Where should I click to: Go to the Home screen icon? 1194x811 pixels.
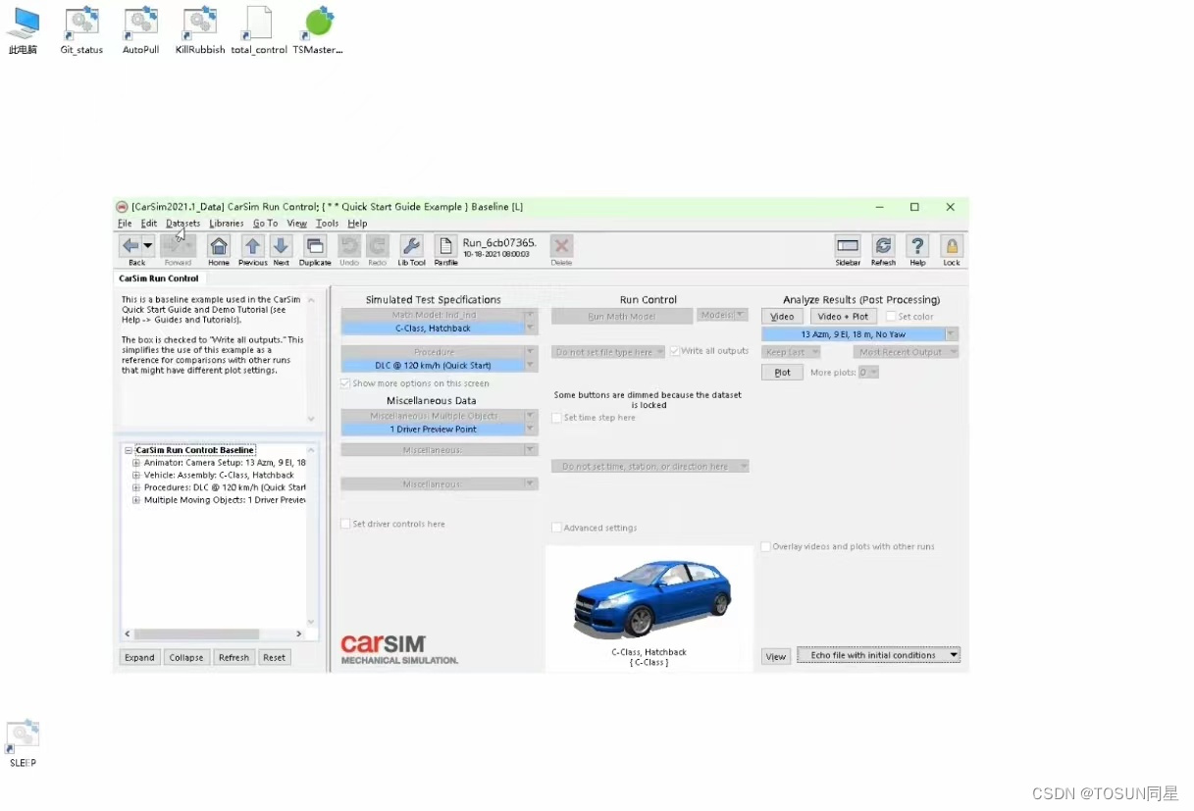(x=219, y=246)
